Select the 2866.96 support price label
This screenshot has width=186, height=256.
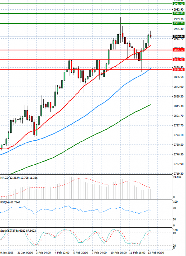point(178,69)
